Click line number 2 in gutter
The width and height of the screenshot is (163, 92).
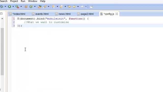tap(14, 22)
